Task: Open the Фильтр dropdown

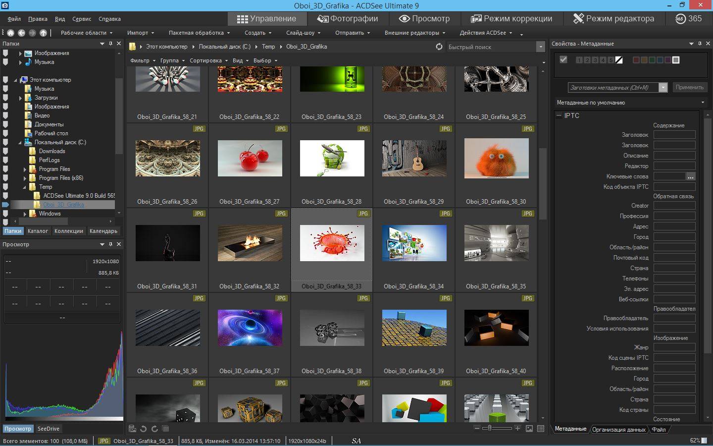Action: click(143, 60)
